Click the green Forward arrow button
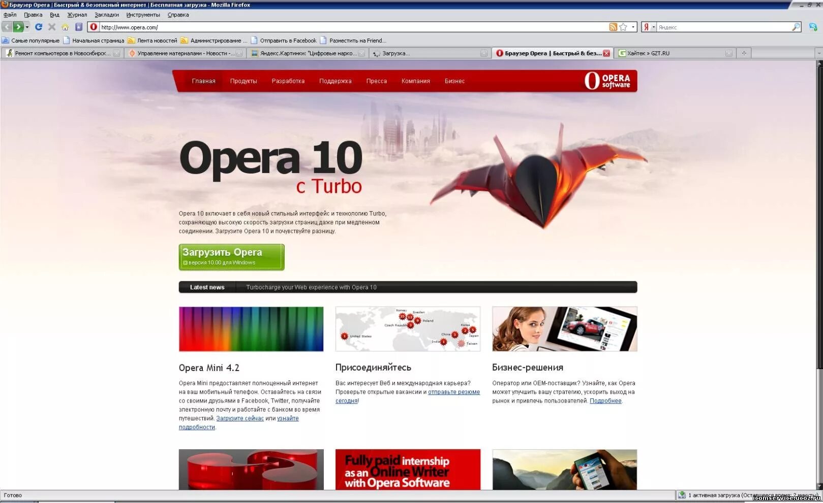The image size is (823, 503). point(18,27)
